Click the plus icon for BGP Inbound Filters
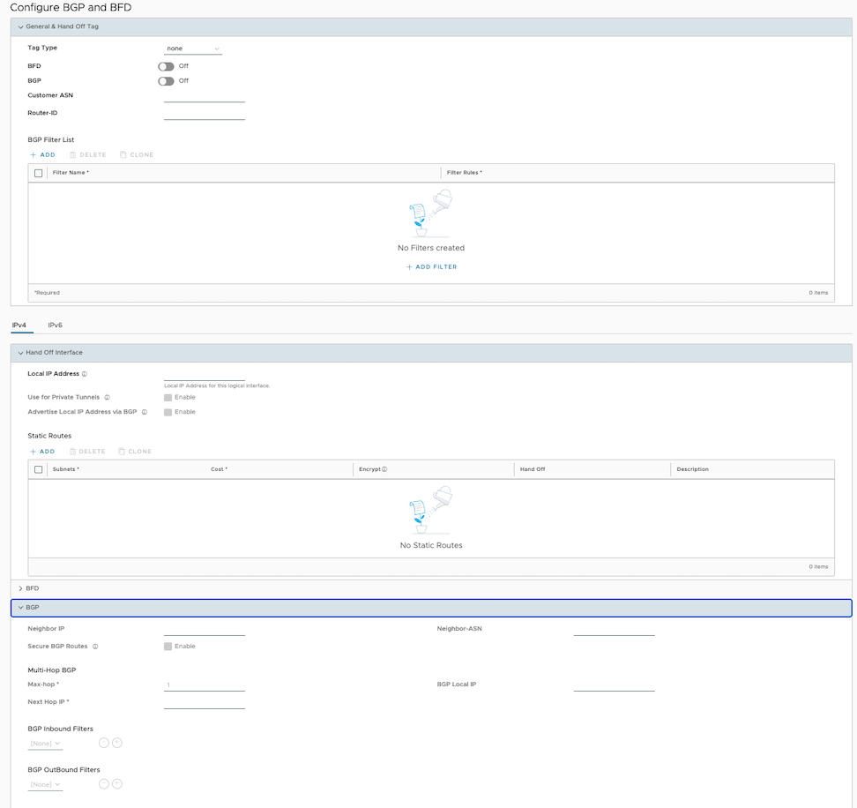The height and width of the screenshot is (808, 857). tap(117, 743)
